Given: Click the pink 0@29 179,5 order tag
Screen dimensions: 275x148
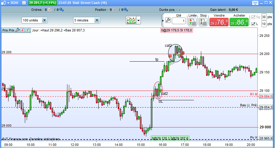Looking at the screenshot, I should [170, 31].
